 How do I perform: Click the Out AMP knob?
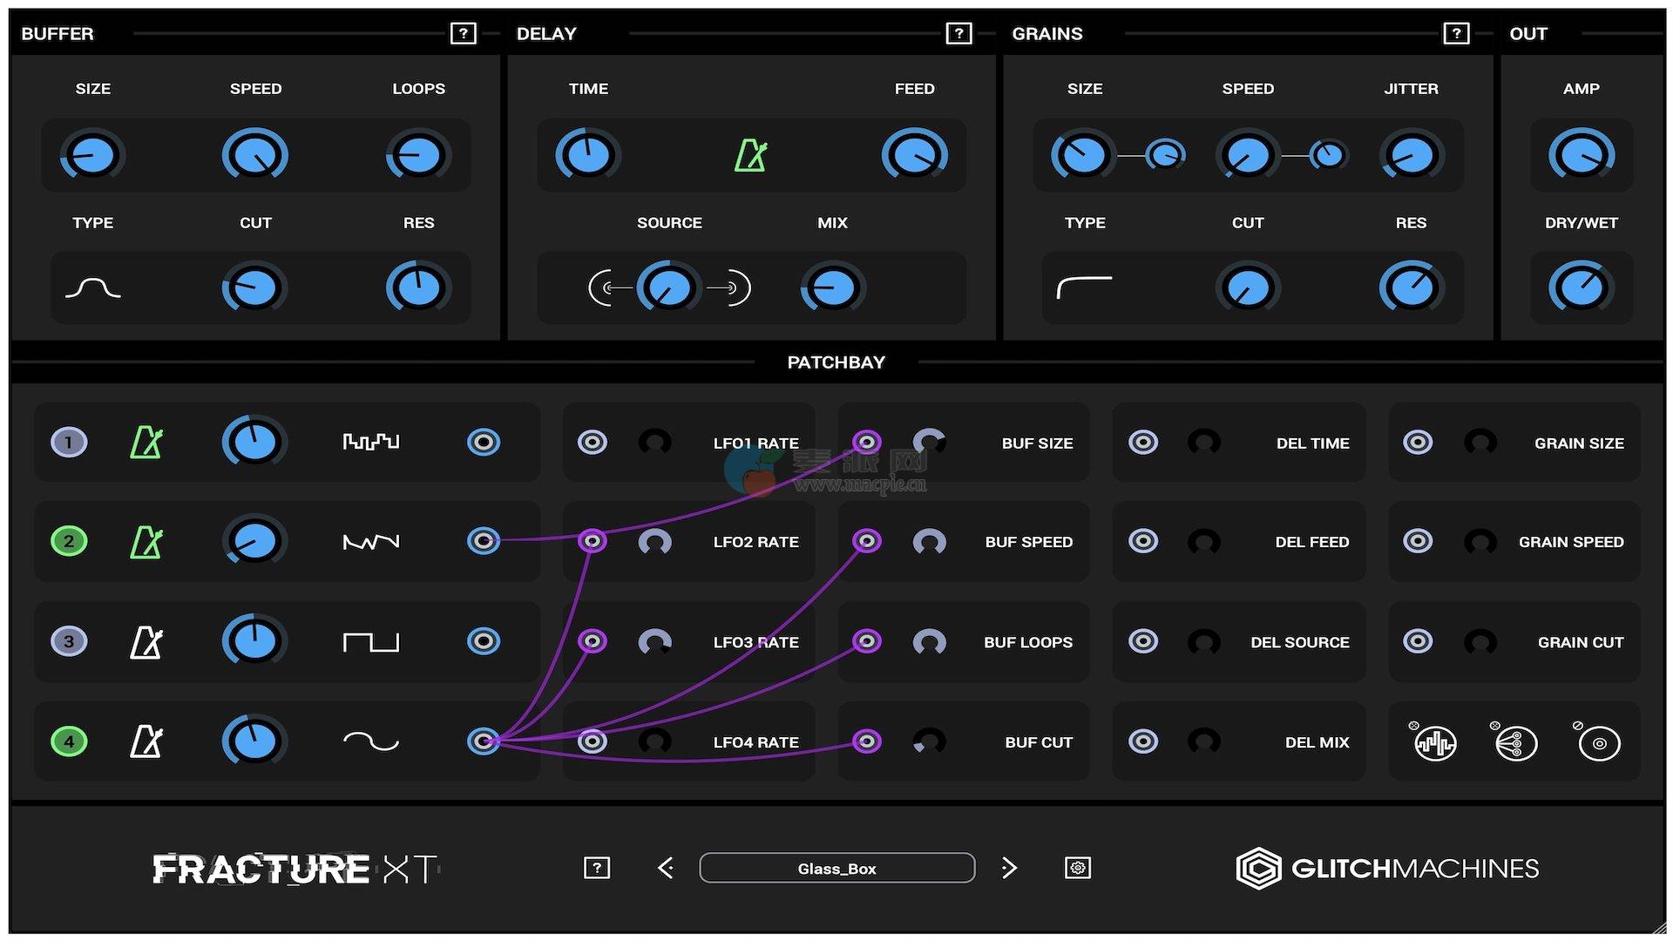pos(1581,155)
